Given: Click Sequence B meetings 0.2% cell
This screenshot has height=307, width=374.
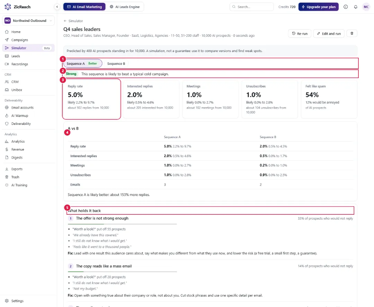Looking at the screenshot, I should click(273, 165).
